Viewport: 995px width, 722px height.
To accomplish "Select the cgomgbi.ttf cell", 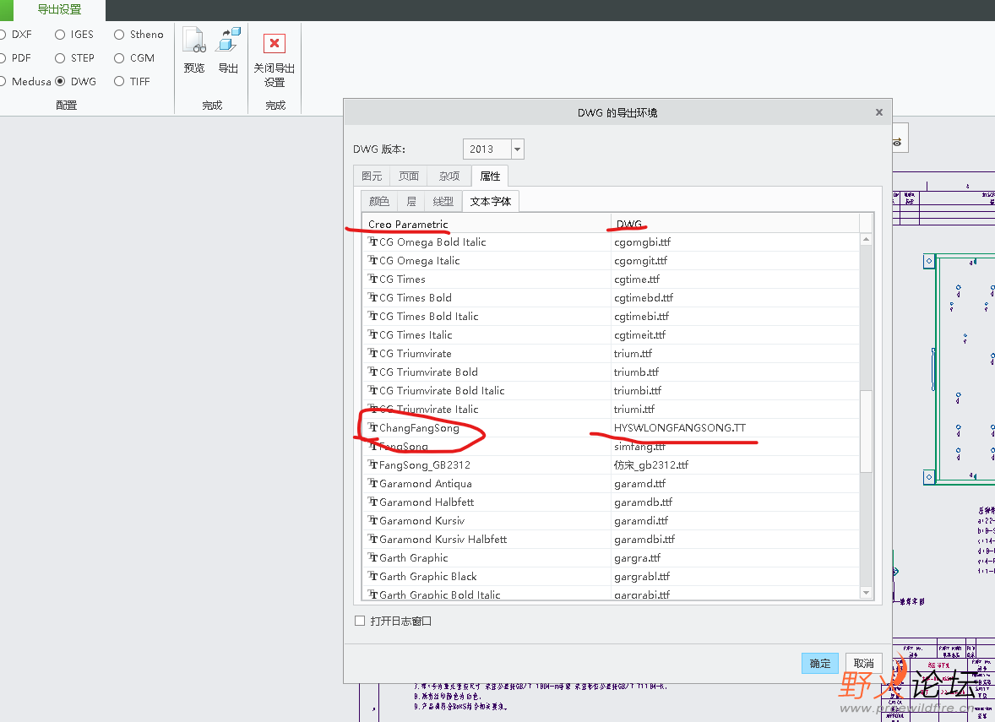I will (735, 242).
